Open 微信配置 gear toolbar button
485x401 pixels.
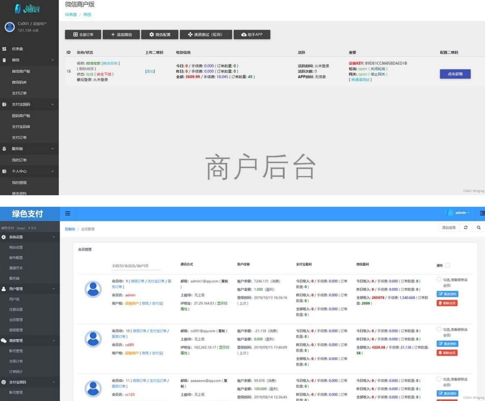click(x=160, y=35)
